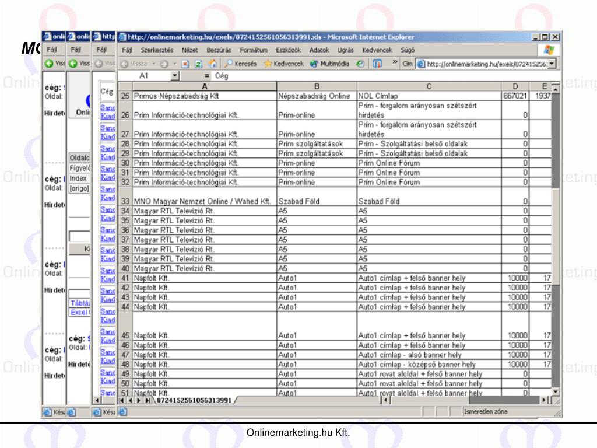597x448 pixels.
Task: Click 'Auto1 címlap - középső banner hely' cell
Action: pyautogui.click(x=429, y=364)
